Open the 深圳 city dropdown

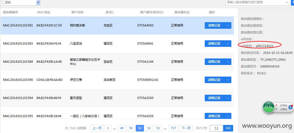(x=22, y=2)
